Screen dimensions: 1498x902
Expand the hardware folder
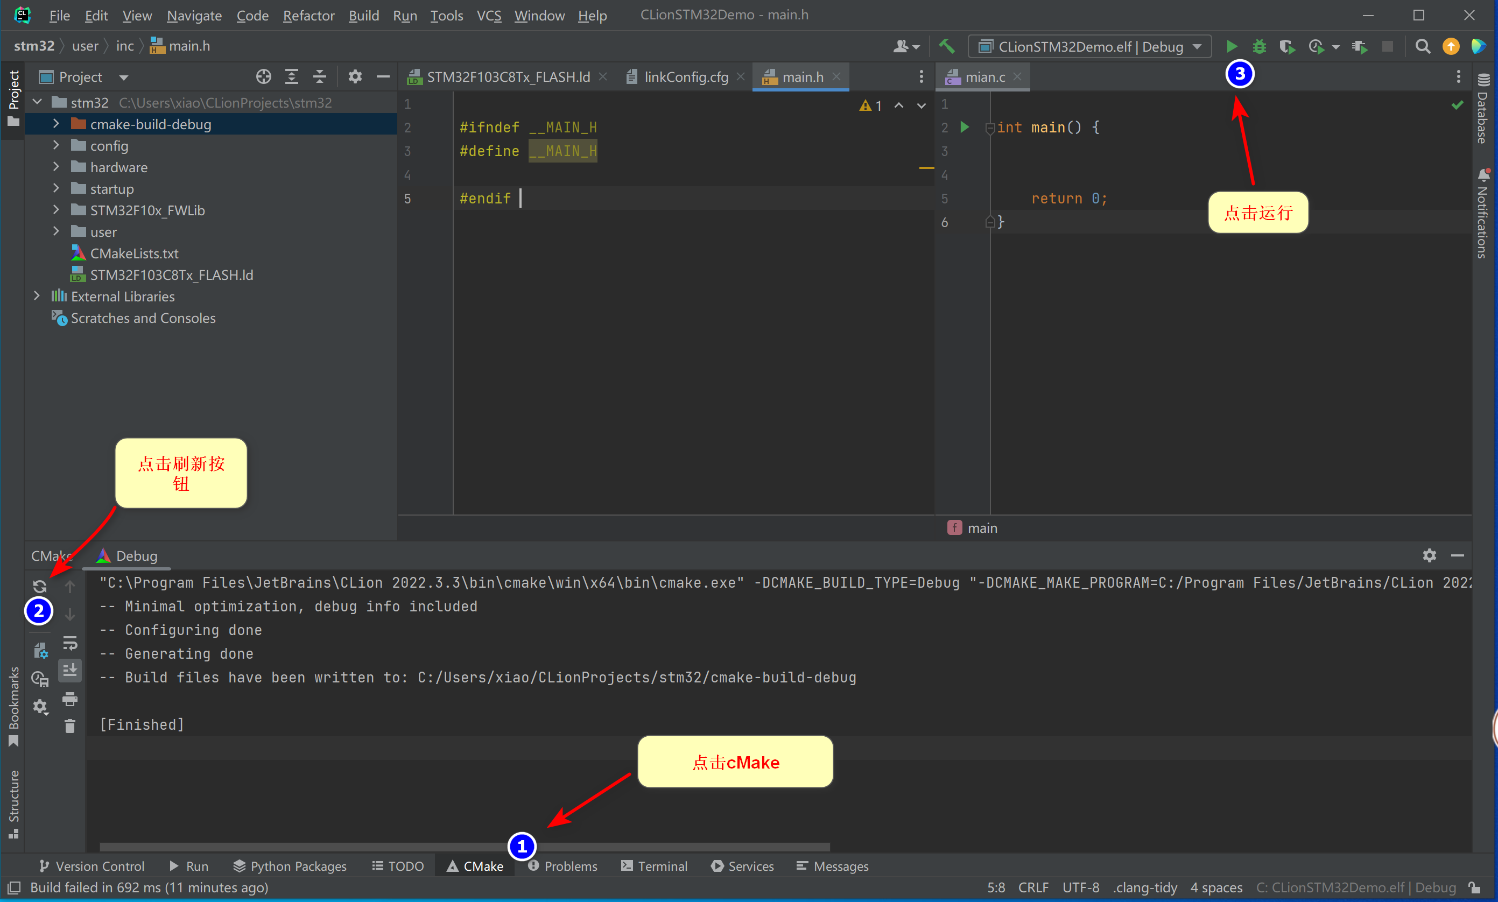[56, 166]
